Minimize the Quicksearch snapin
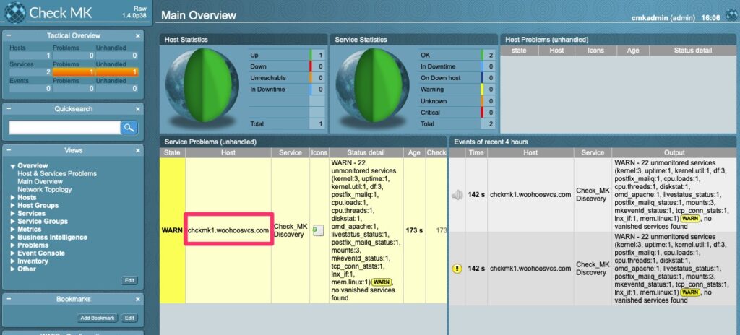The image size is (740, 335). pyautogui.click(x=9, y=109)
